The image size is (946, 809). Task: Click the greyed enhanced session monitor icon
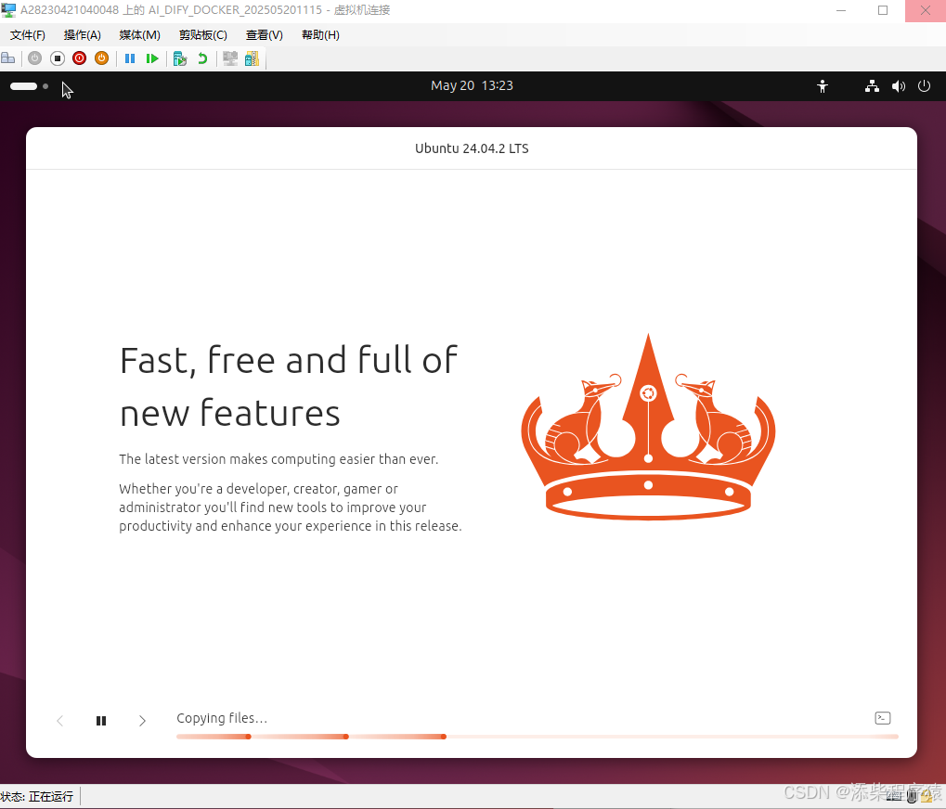click(230, 58)
